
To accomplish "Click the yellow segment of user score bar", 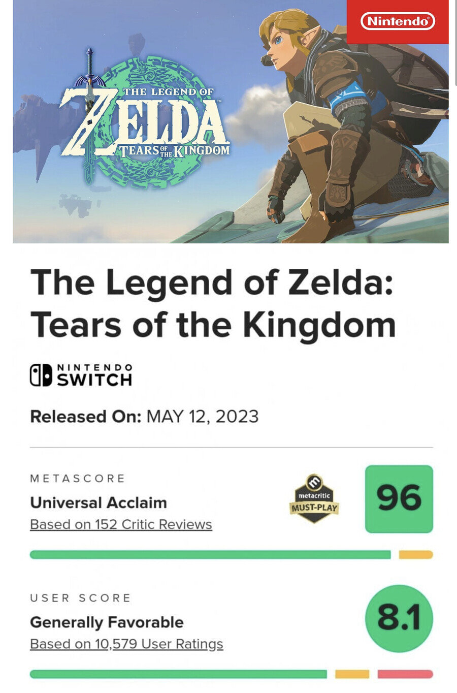I will coord(352,674).
